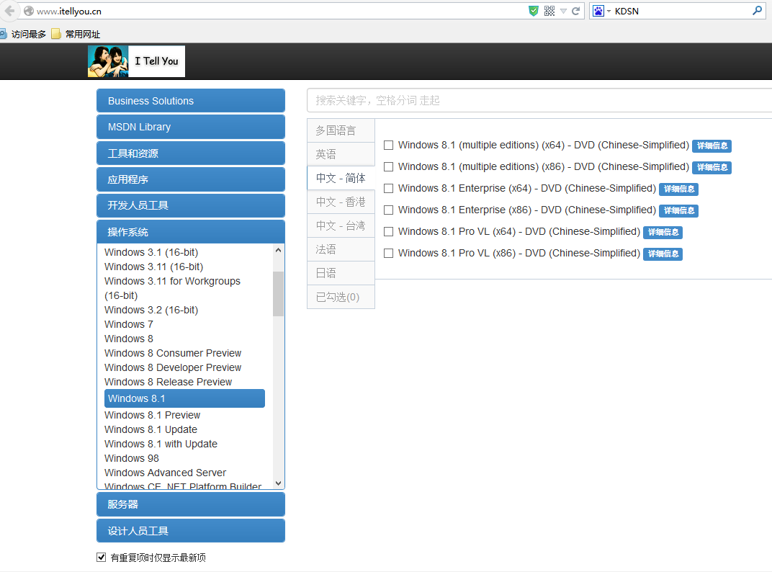Check Windows 8.1 Enterprise (x64) DVD checkbox
The width and height of the screenshot is (772, 572).
pos(389,189)
